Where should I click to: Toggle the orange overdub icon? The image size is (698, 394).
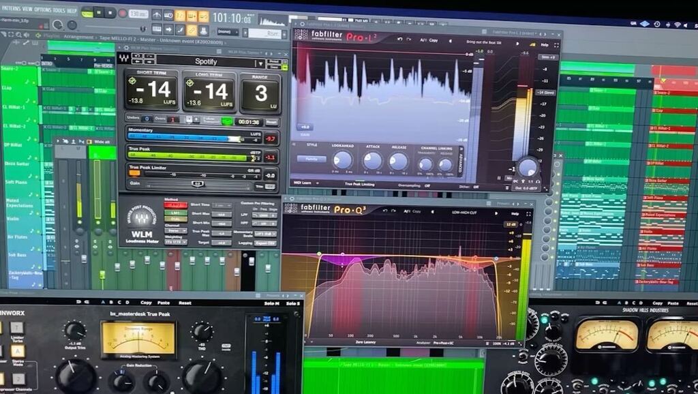pos(192,16)
